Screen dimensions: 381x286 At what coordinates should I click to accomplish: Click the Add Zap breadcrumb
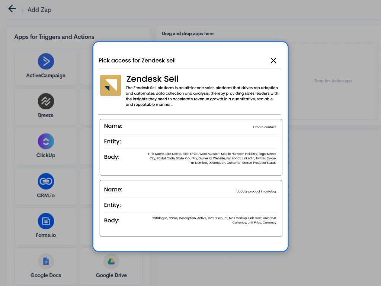point(39,10)
